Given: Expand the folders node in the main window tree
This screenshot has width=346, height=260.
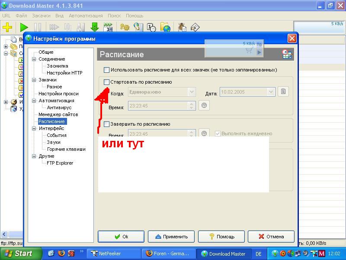Looking at the screenshot, I should tap(6, 46).
